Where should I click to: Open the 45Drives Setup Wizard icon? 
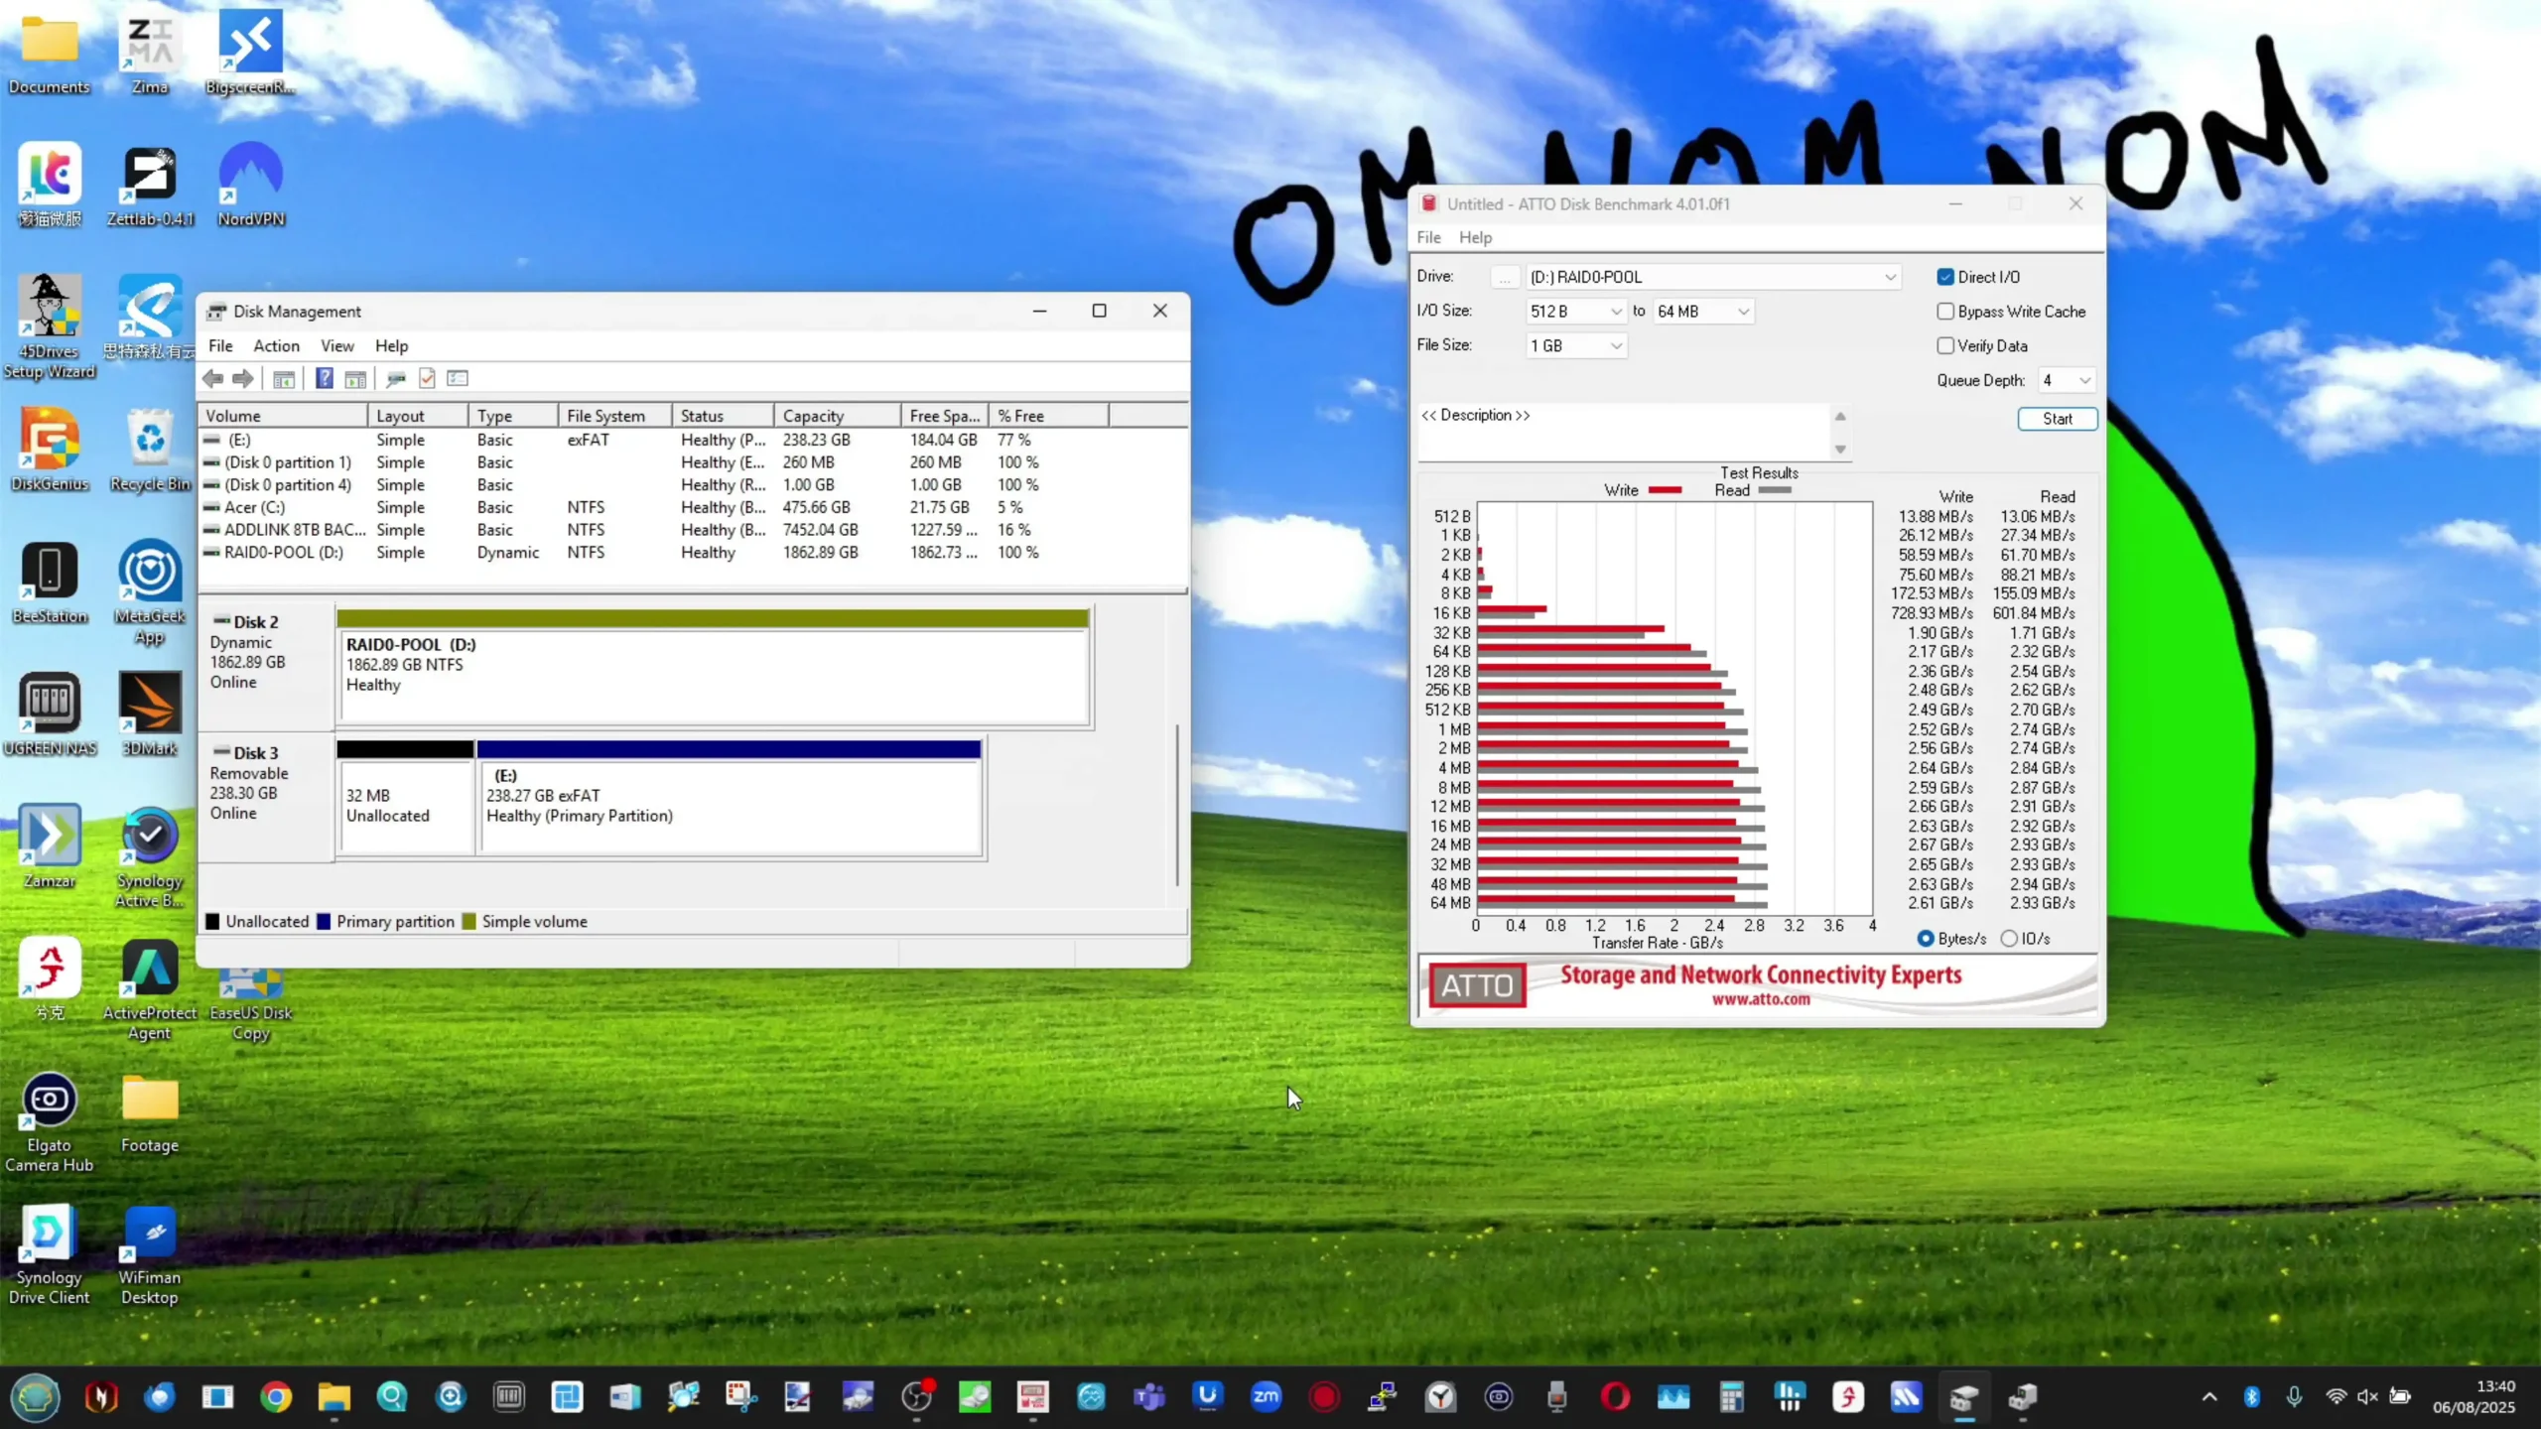point(50,327)
